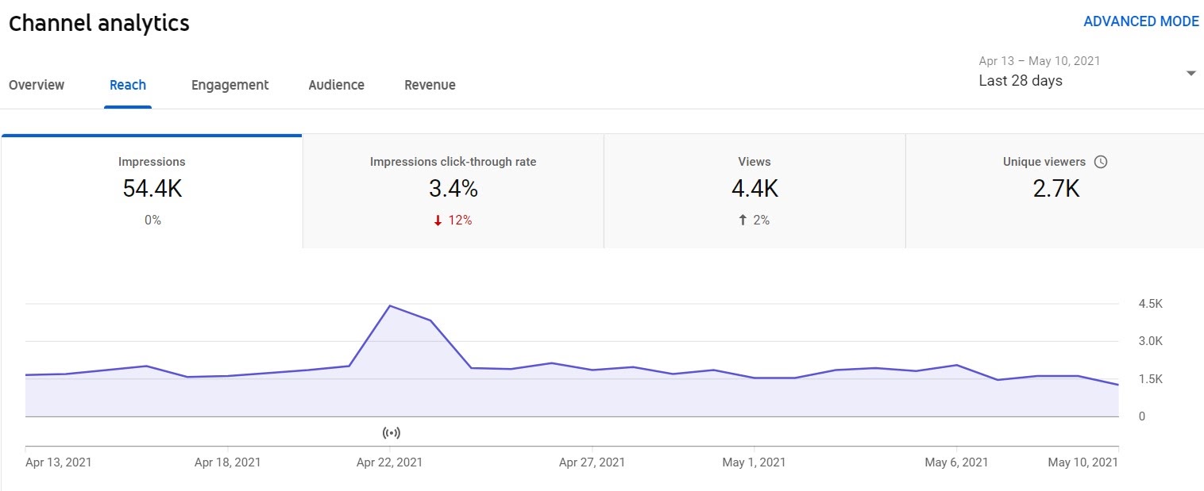The width and height of the screenshot is (1204, 491).
Task: Click the Channel analytics heading
Action: pos(98,23)
